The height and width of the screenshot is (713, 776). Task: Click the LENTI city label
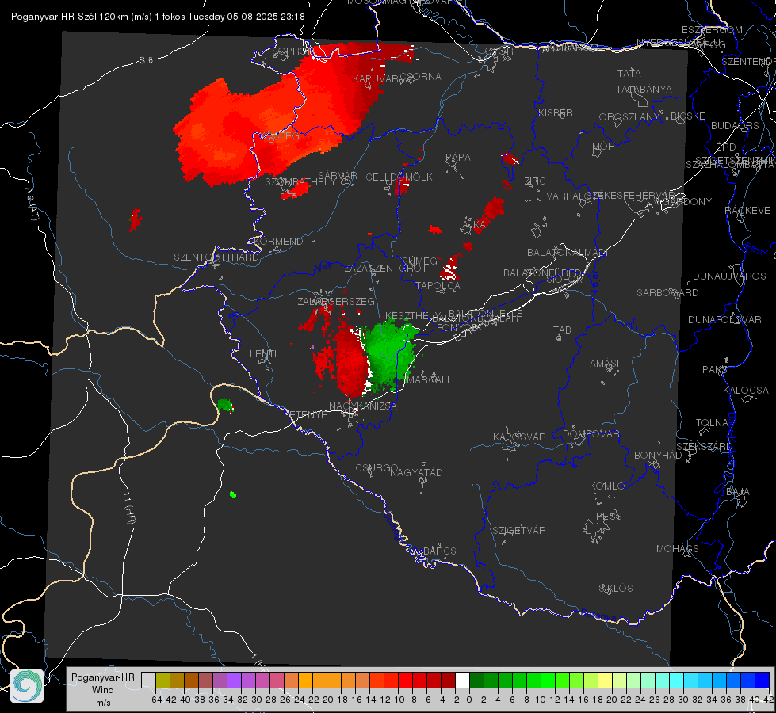pyautogui.click(x=263, y=353)
